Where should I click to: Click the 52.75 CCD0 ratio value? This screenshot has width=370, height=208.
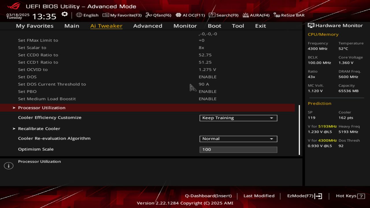point(205,55)
